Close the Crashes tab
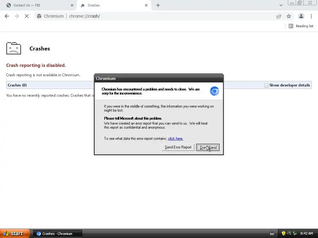This screenshot has width=318, height=238. tap(146, 5)
